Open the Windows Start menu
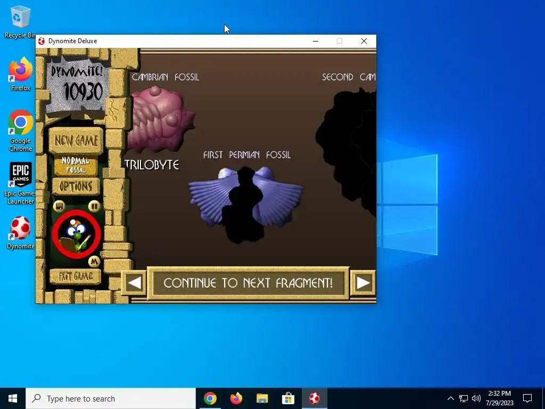Viewport: 545px width, 409px height. (x=13, y=398)
